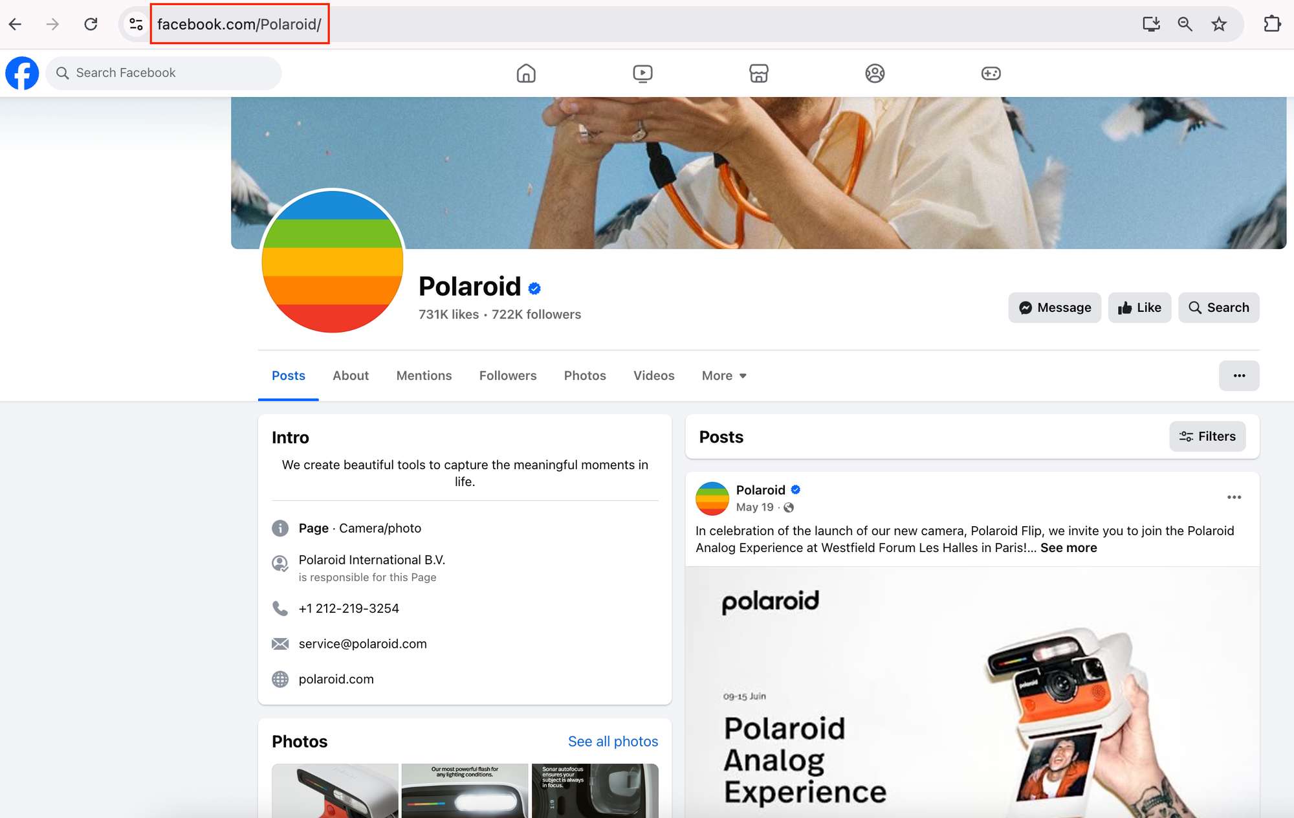Open page options three-dot menu
The width and height of the screenshot is (1294, 818).
coord(1239,375)
